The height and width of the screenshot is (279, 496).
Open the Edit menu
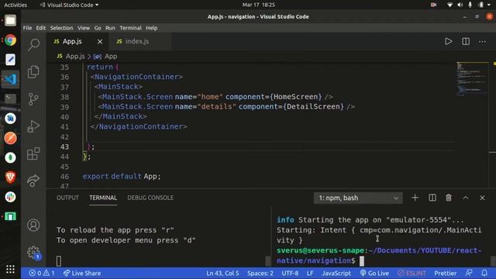(x=41, y=28)
